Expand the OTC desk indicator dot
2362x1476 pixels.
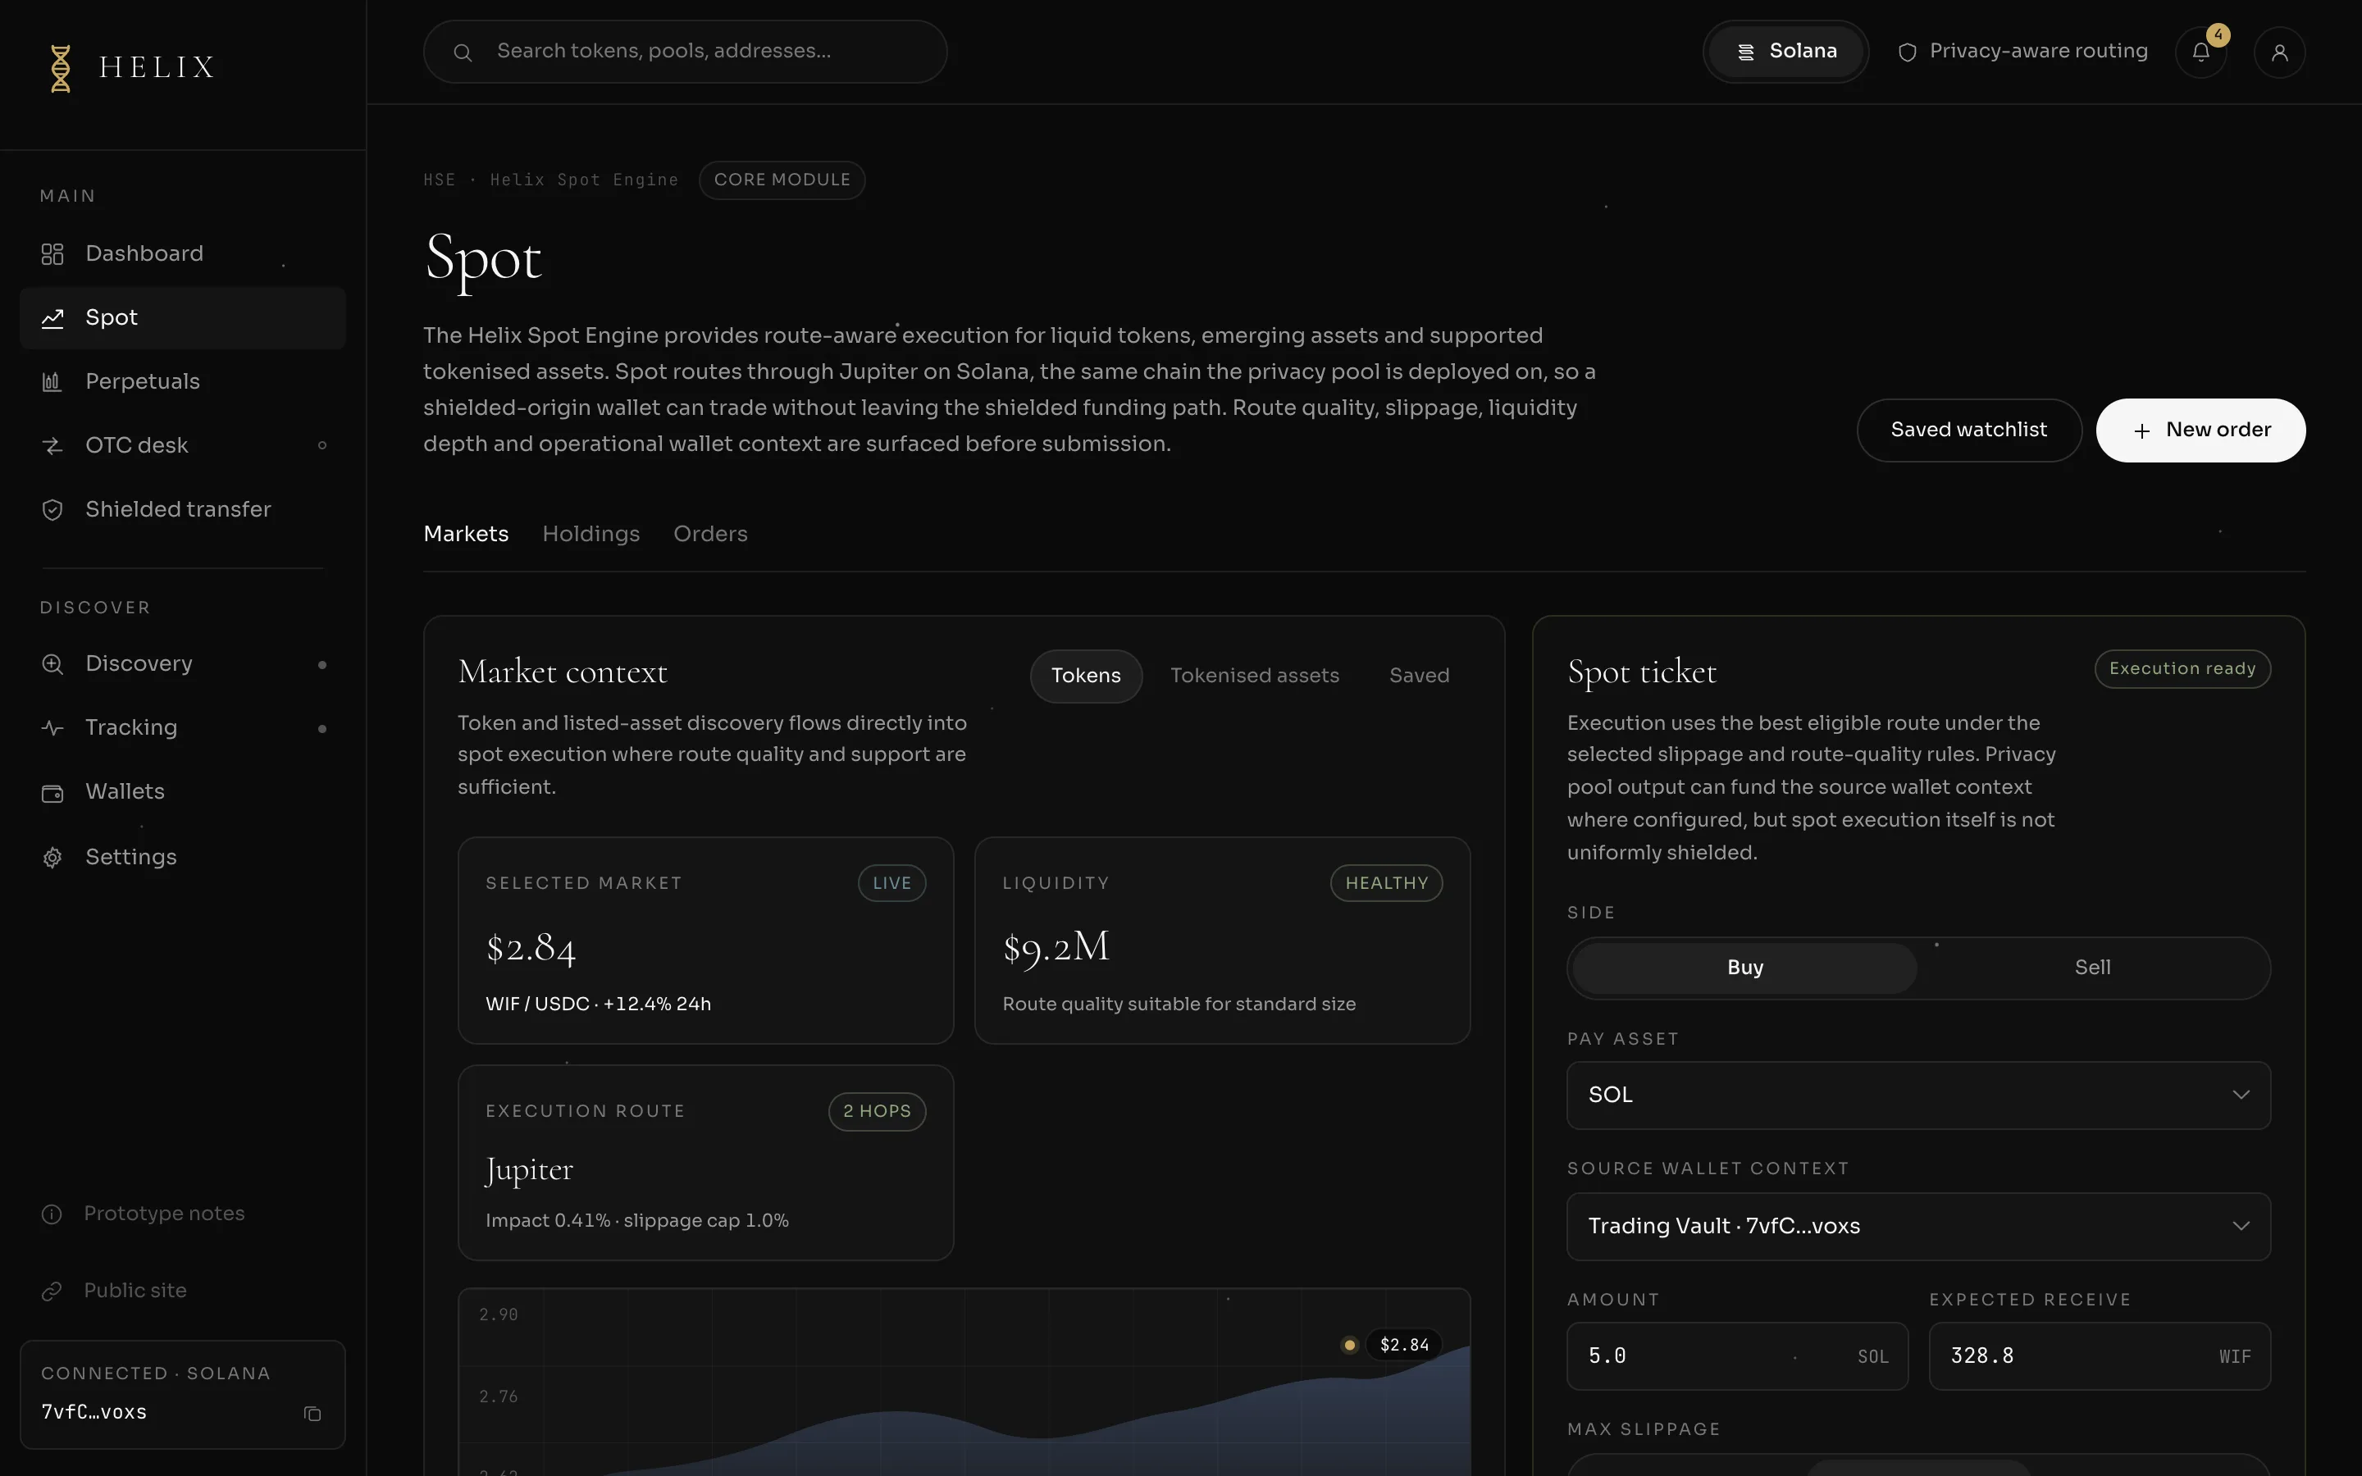pos(322,446)
